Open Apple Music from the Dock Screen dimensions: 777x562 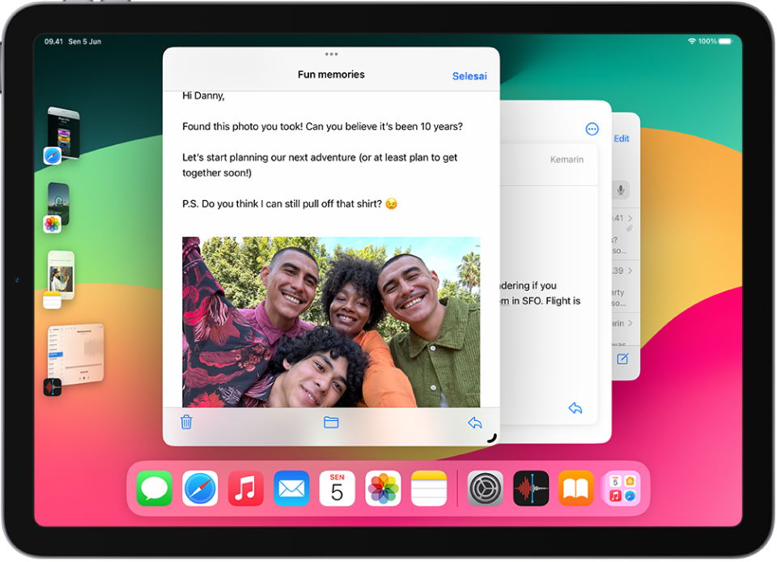(245, 488)
